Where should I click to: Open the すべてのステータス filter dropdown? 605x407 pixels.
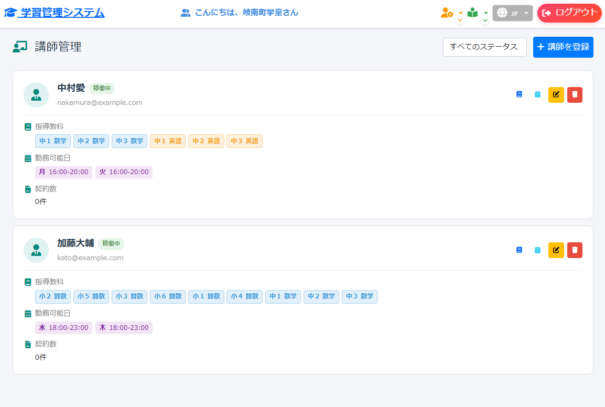[484, 47]
